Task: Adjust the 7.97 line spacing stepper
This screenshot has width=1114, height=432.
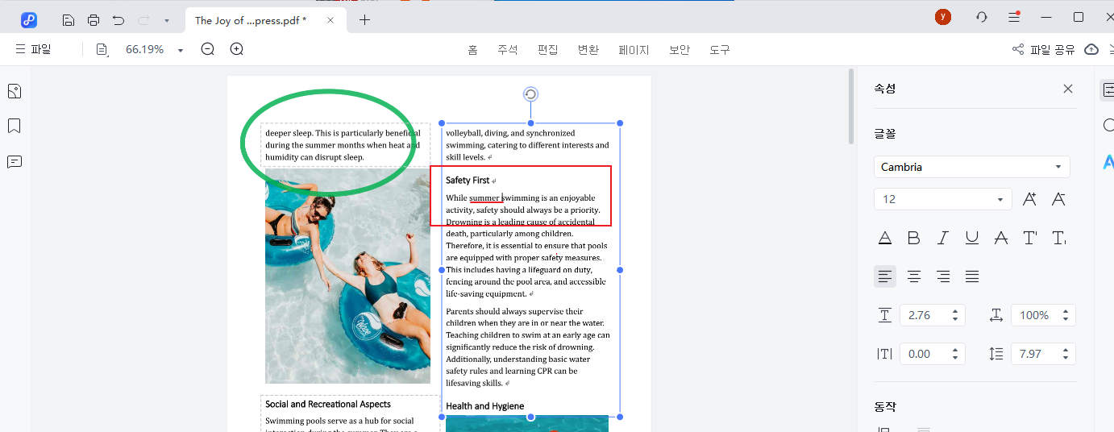Action: tap(1066, 354)
